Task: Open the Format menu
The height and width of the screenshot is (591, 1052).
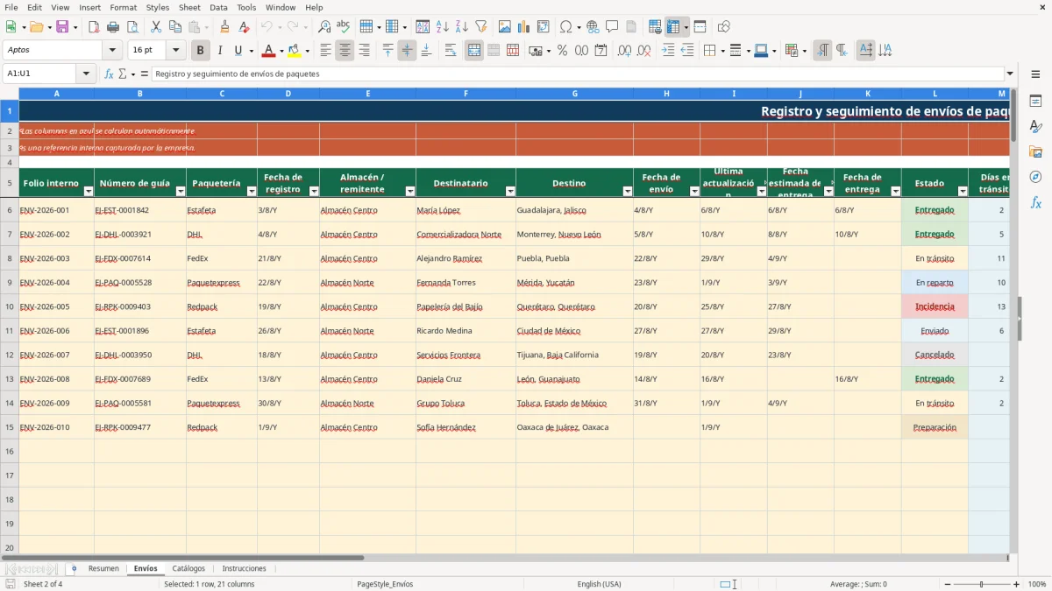Action: coord(123,7)
